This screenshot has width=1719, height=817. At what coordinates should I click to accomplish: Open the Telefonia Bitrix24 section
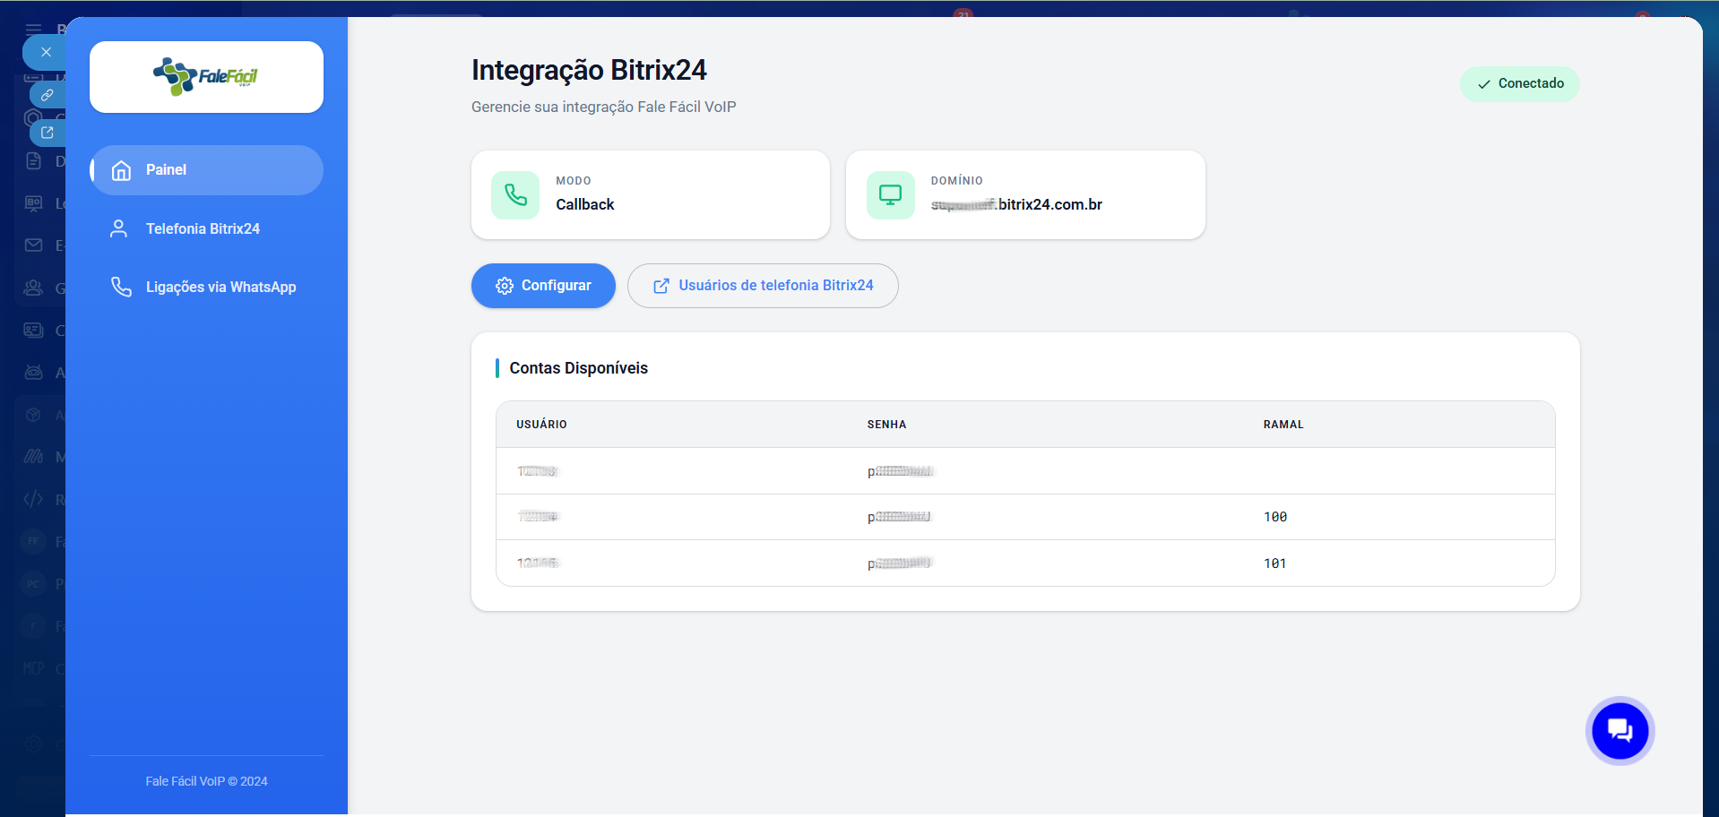[203, 229]
